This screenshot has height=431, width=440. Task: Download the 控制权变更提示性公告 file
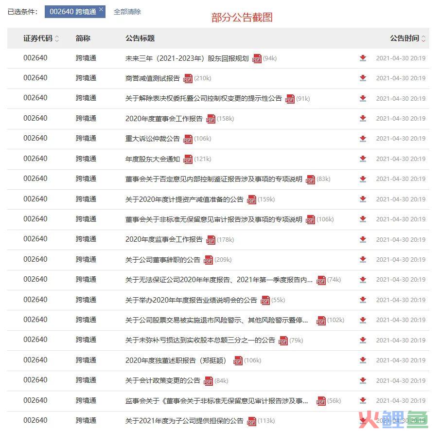pos(363,98)
